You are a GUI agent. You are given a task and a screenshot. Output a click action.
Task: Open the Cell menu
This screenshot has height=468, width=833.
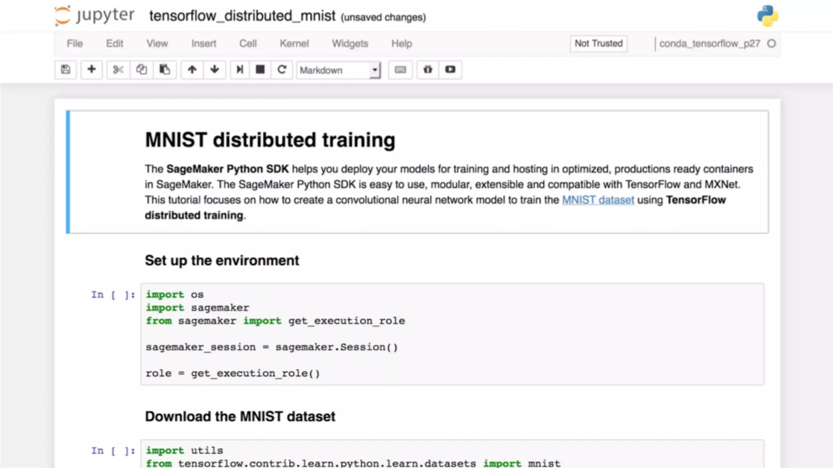[248, 43]
